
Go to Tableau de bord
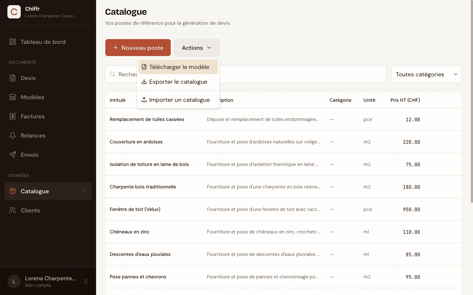click(x=48, y=42)
